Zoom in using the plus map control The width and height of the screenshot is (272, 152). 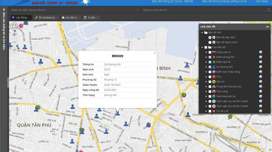(14, 34)
